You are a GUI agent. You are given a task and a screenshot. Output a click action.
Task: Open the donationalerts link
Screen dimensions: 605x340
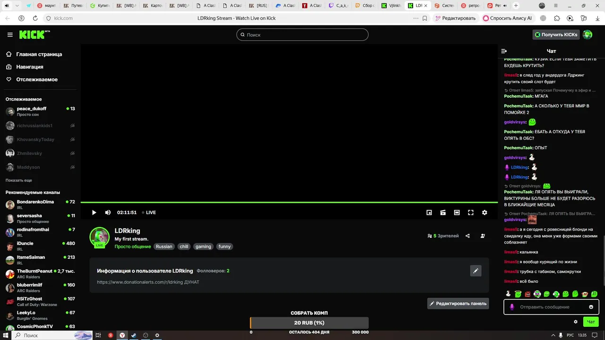tap(148, 282)
